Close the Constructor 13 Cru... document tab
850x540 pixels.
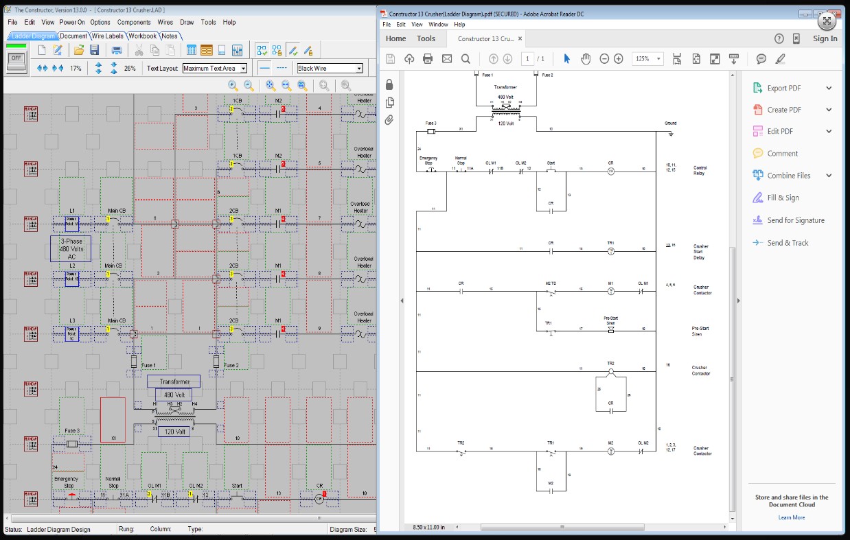tap(520, 39)
